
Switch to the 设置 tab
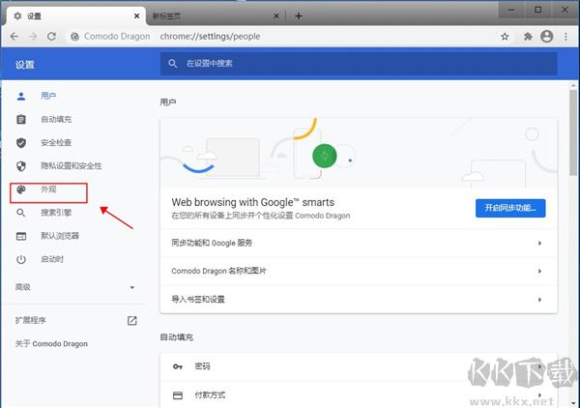[74, 15]
